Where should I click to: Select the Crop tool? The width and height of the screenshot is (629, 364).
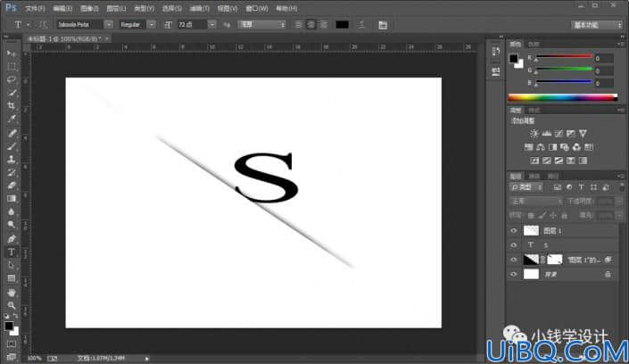tap(12, 106)
